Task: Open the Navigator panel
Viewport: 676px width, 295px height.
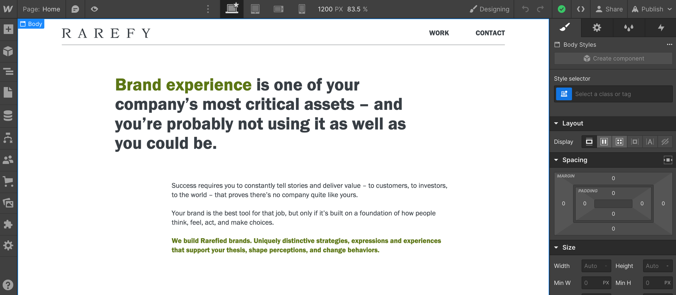Action: (8, 72)
